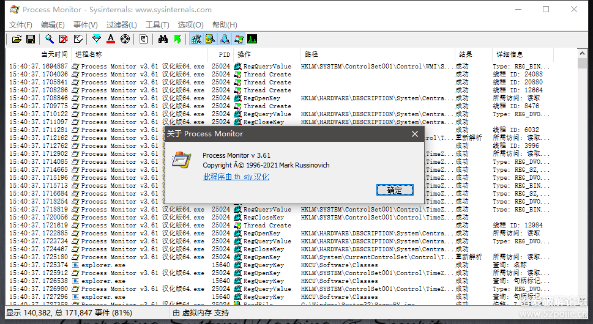Toggle Show Network Activity icon
Screen dimensions: 593x324
224,39
